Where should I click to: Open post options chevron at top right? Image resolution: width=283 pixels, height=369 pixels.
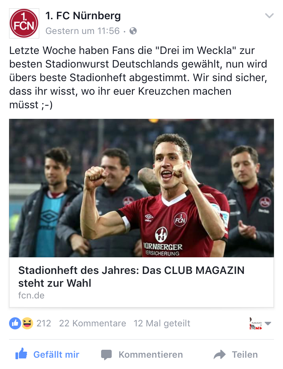click(269, 16)
